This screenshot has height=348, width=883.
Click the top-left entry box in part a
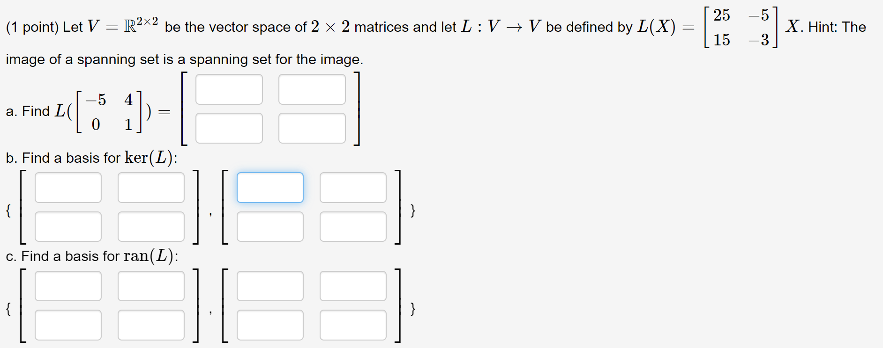(x=229, y=89)
